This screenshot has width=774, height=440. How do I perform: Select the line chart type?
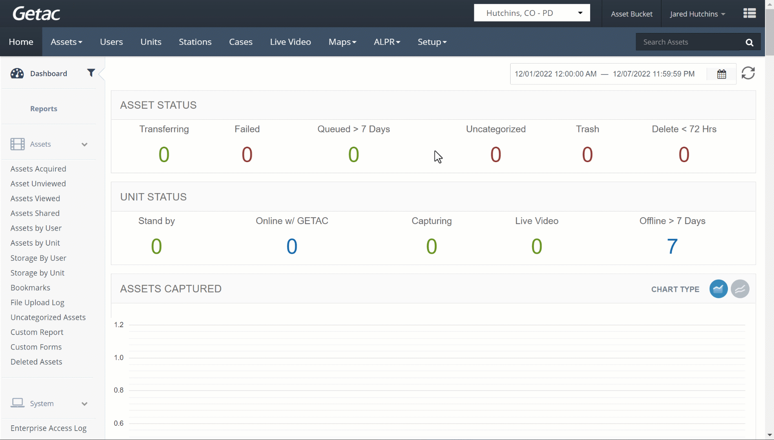pos(740,289)
